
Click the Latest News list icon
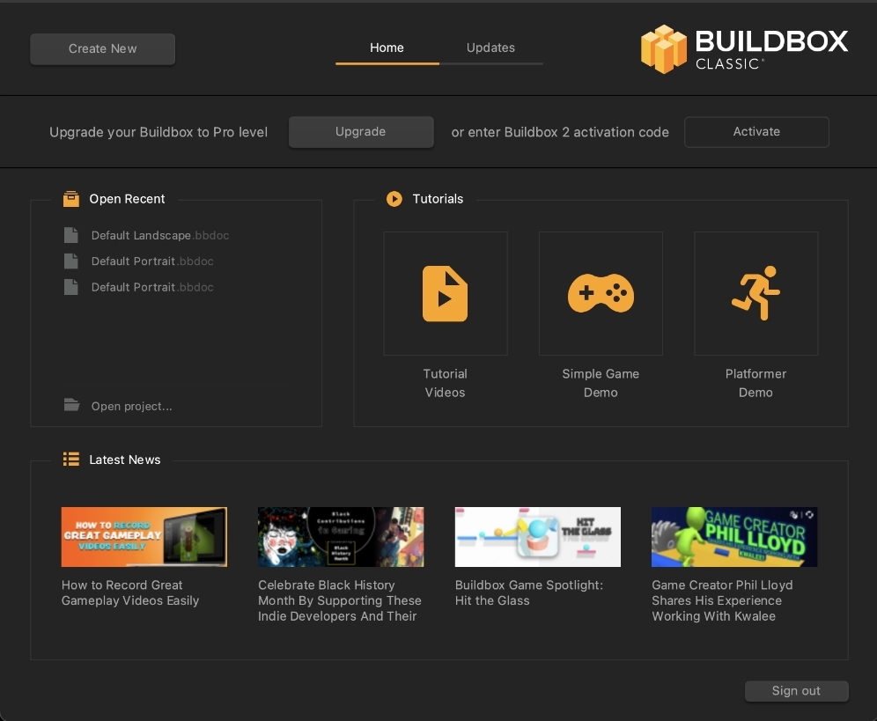point(71,460)
